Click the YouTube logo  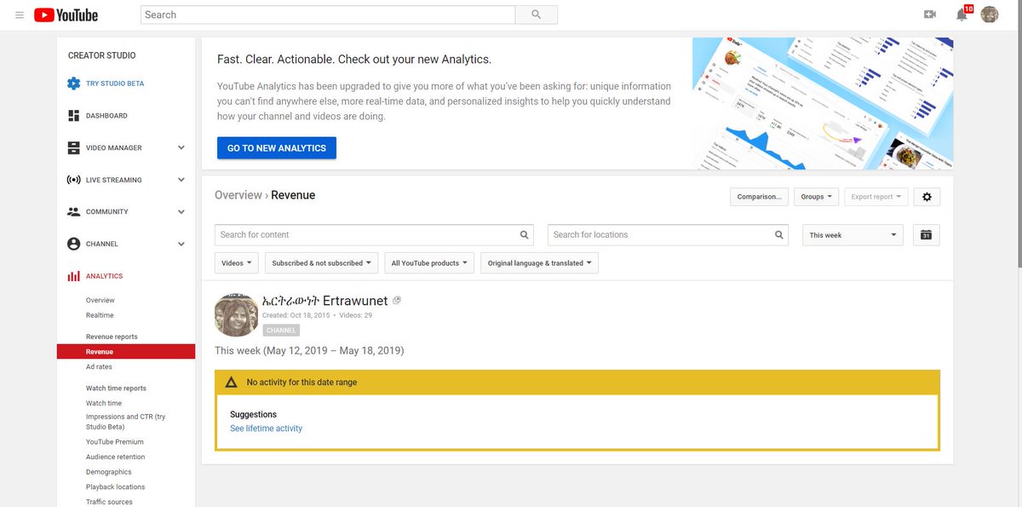click(66, 15)
